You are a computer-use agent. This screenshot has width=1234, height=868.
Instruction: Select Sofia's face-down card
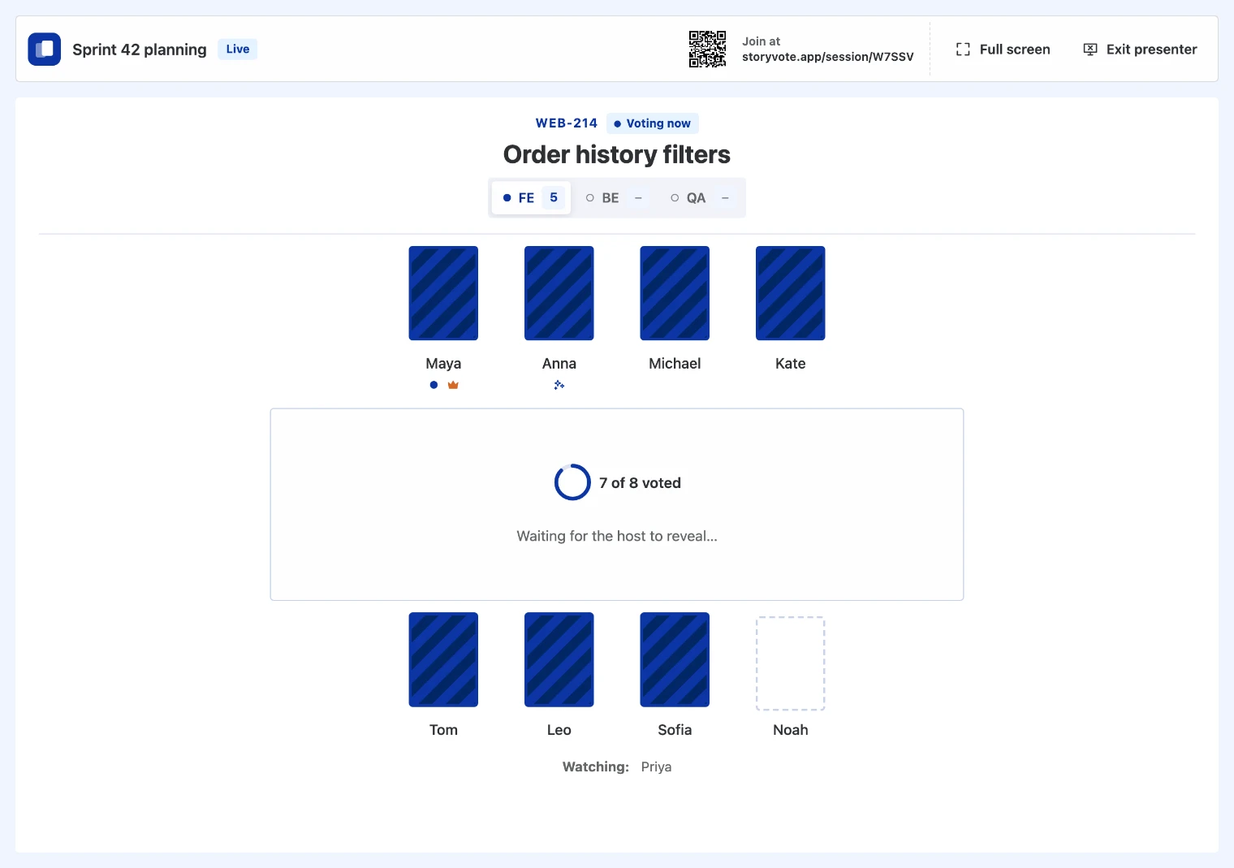click(x=675, y=659)
